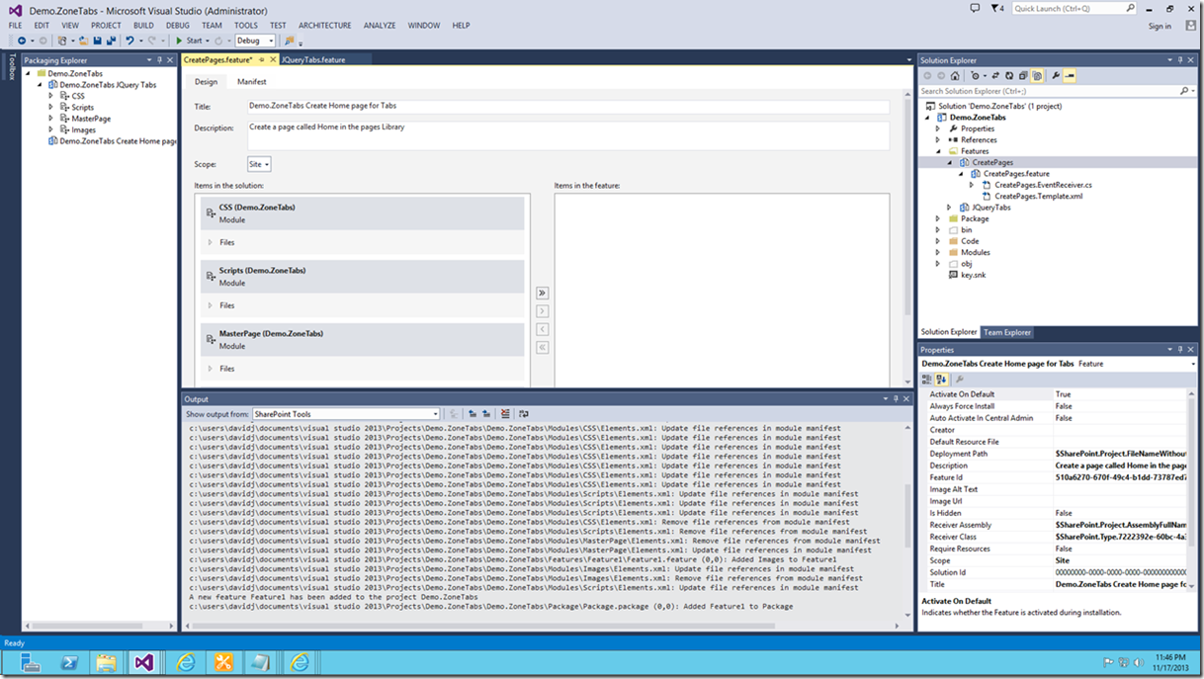
Task: Click add all items double-arrow button
Action: point(542,294)
